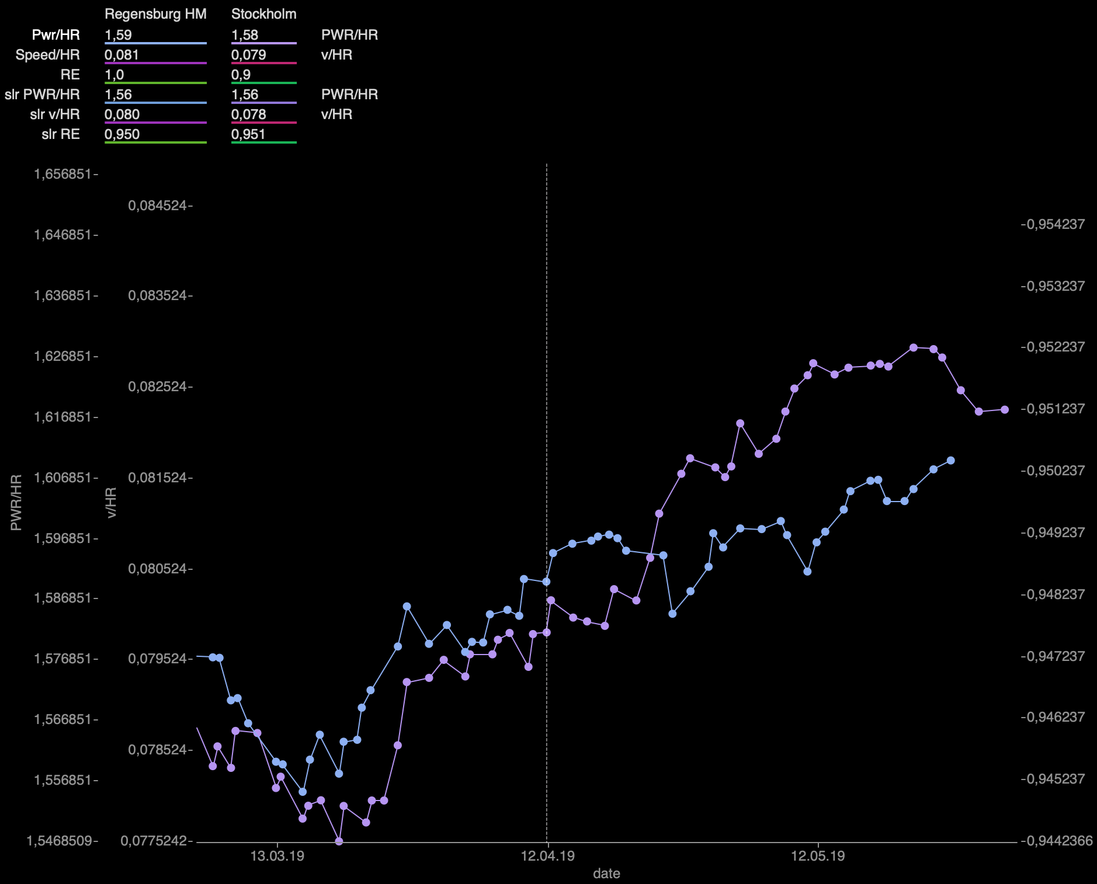The width and height of the screenshot is (1097, 884).
Task: Click the rotated PWR/HR y-axis title
Action: click(16, 502)
